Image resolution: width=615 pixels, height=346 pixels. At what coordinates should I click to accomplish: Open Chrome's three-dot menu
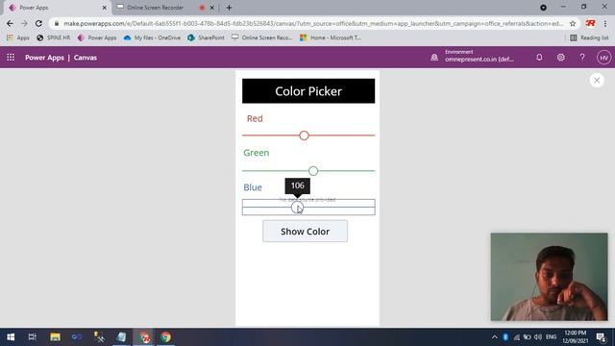click(605, 23)
